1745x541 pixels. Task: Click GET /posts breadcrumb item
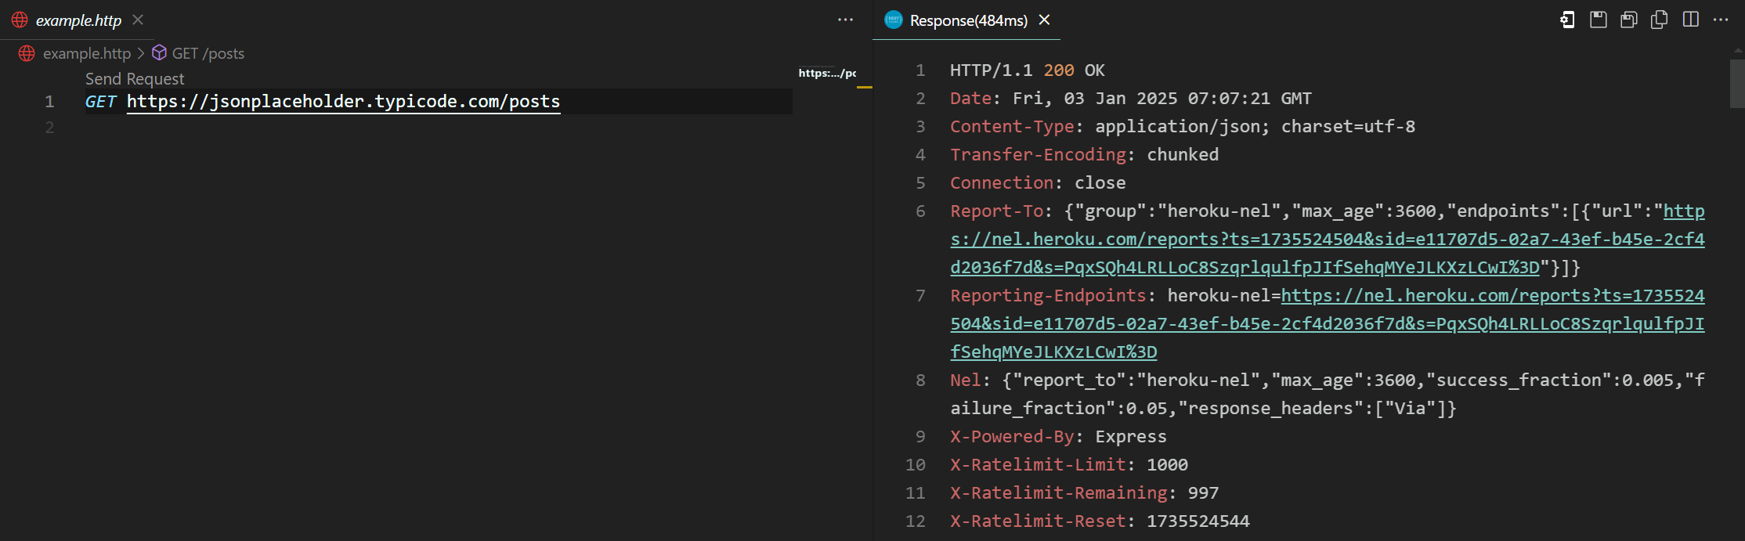pyautogui.click(x=208, y=53)
